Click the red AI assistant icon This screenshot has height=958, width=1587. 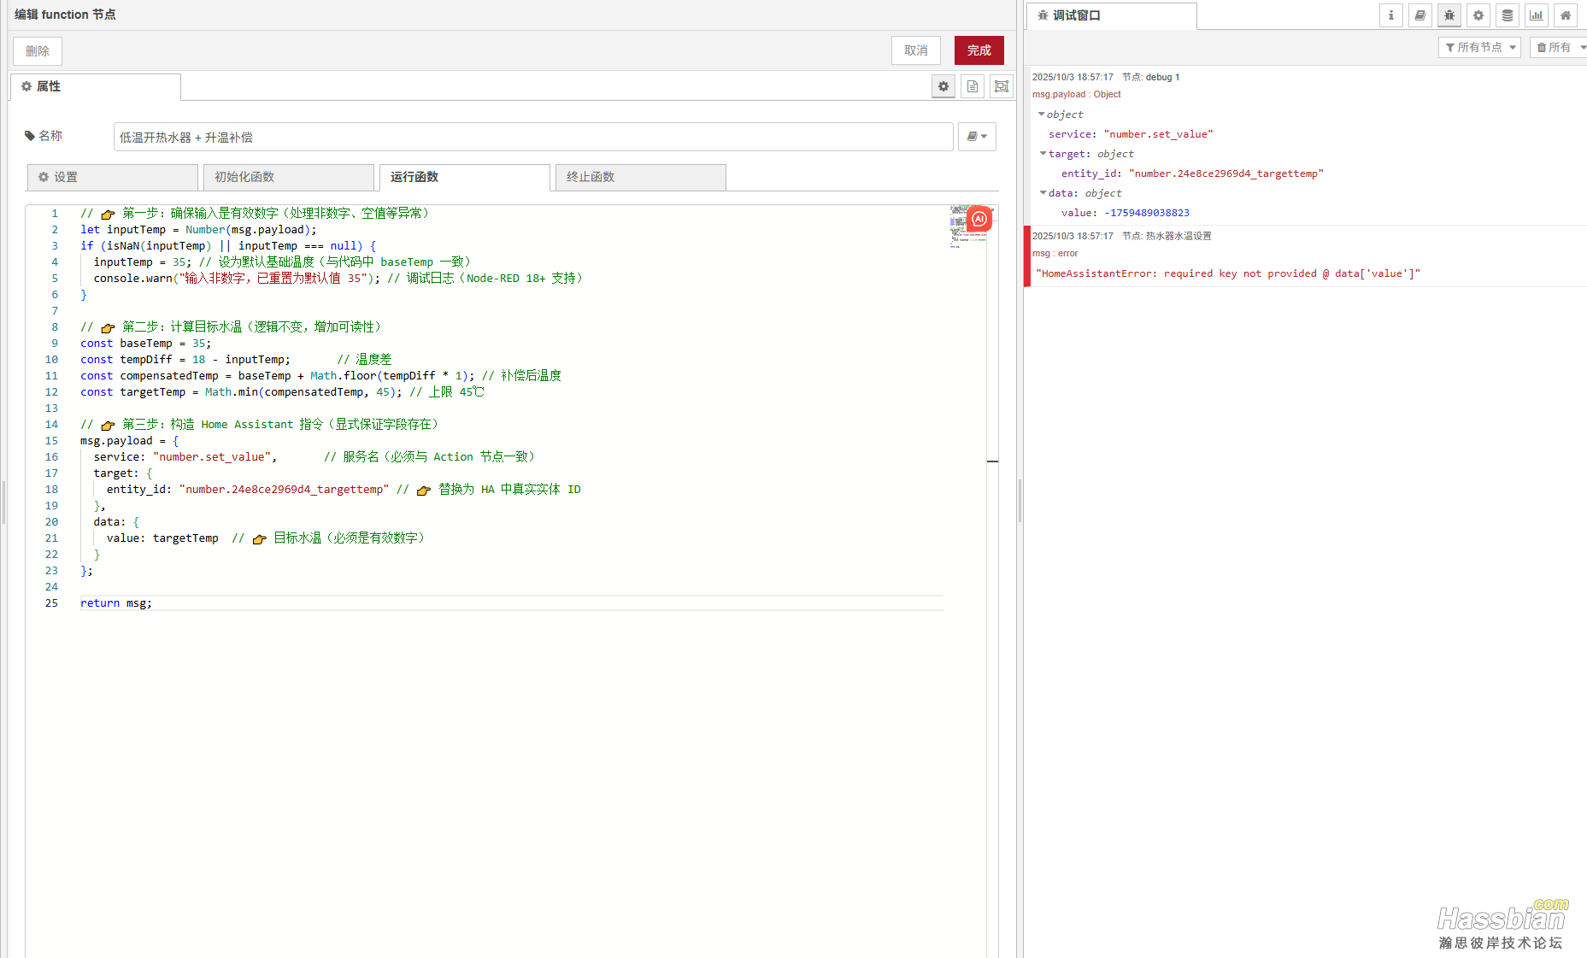coord(979,219)
